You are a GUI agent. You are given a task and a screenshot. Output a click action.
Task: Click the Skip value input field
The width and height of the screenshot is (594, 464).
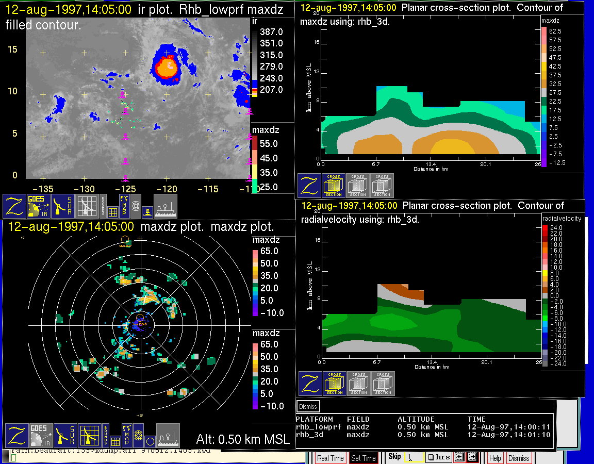pos(414,457)
